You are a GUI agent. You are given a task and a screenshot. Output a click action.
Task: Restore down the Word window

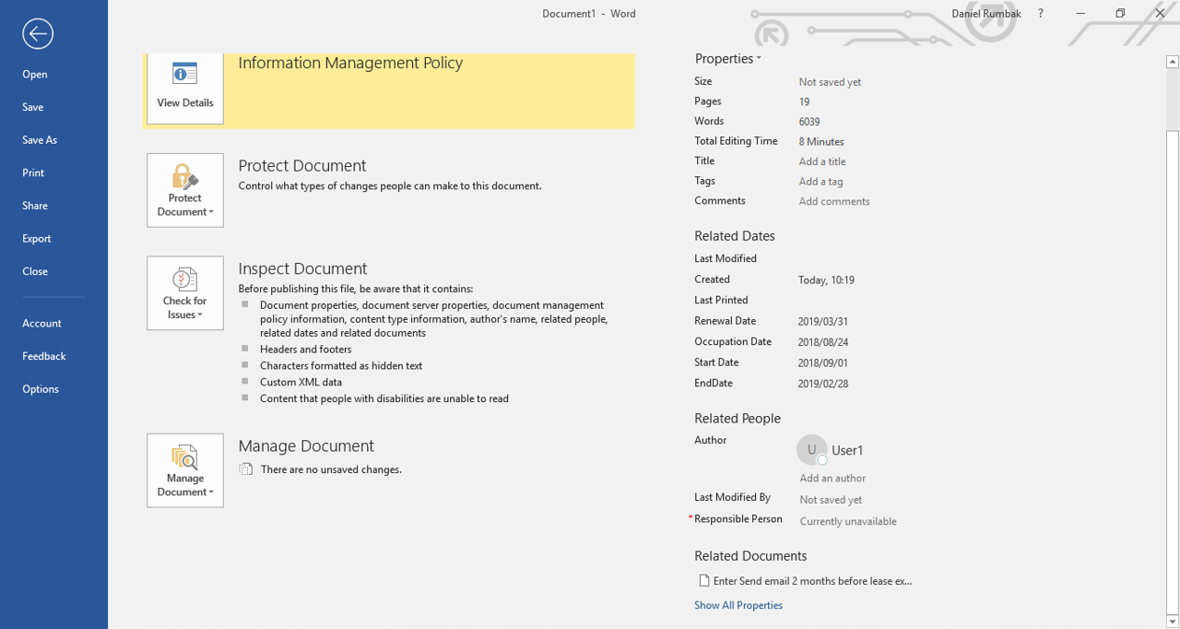click(x=1120, y=14)
